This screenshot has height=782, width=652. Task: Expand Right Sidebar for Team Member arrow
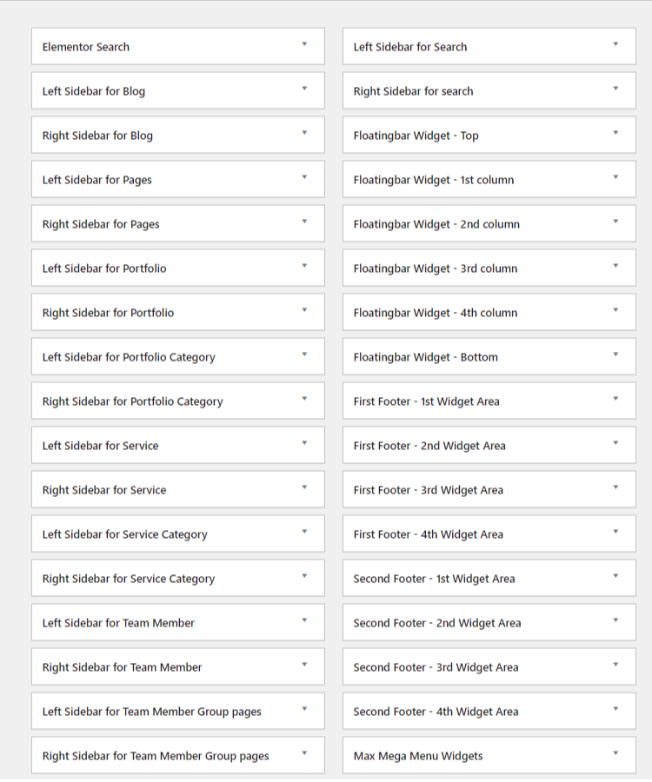click(x=304, y=665)
